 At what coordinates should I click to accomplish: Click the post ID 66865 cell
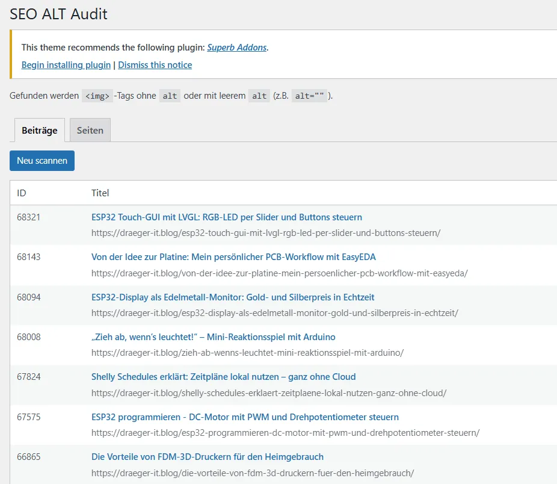[x=29, y=457]
